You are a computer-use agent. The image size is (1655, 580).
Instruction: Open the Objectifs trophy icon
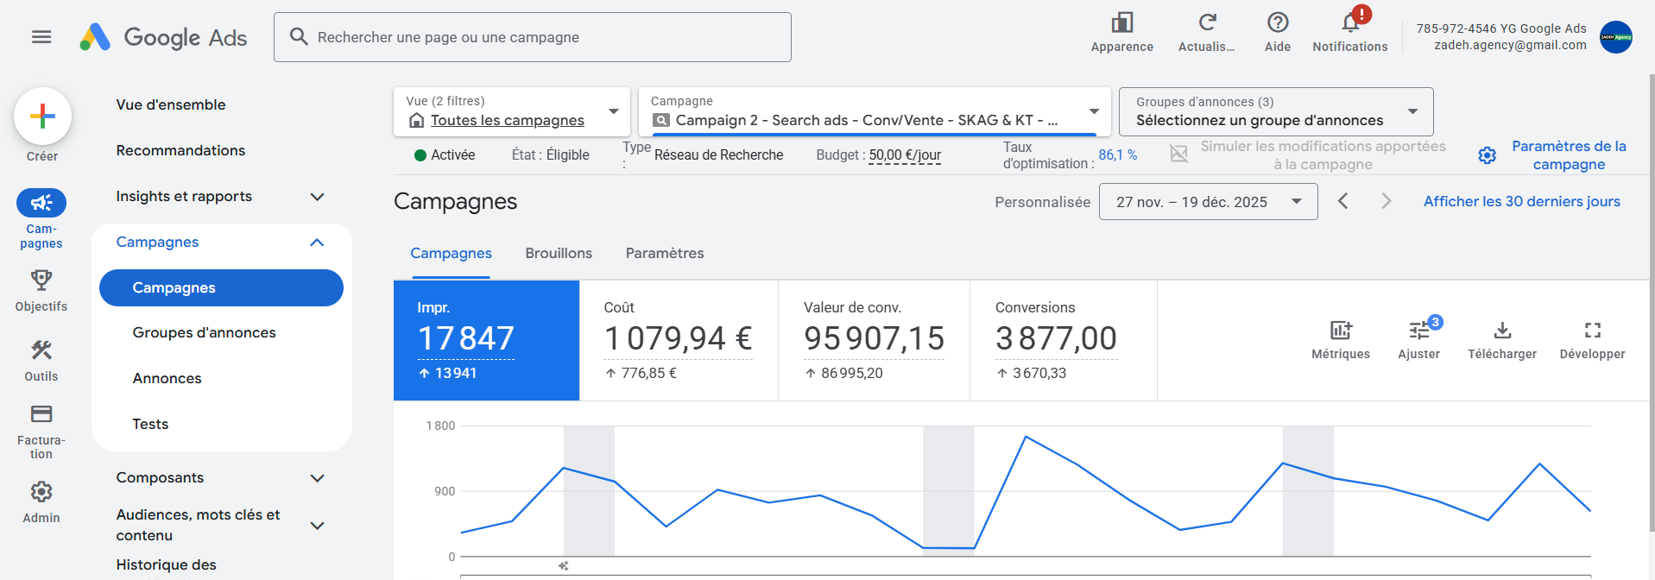pyautogui.click(x=41, y=281)
